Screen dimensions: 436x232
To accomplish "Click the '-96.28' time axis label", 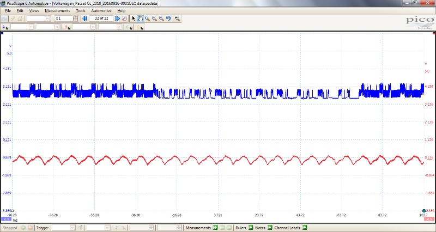I will pyautogui.click(x=12, y=215).
